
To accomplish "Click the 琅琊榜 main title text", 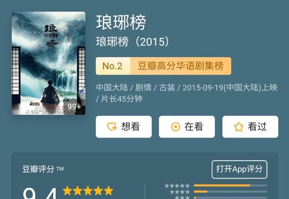I will pyautogui.click(x=121, y=23).
